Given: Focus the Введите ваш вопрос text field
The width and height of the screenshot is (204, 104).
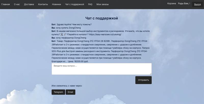Looking at the screenshot, I should pyautogui.click(x=101, y=69).
